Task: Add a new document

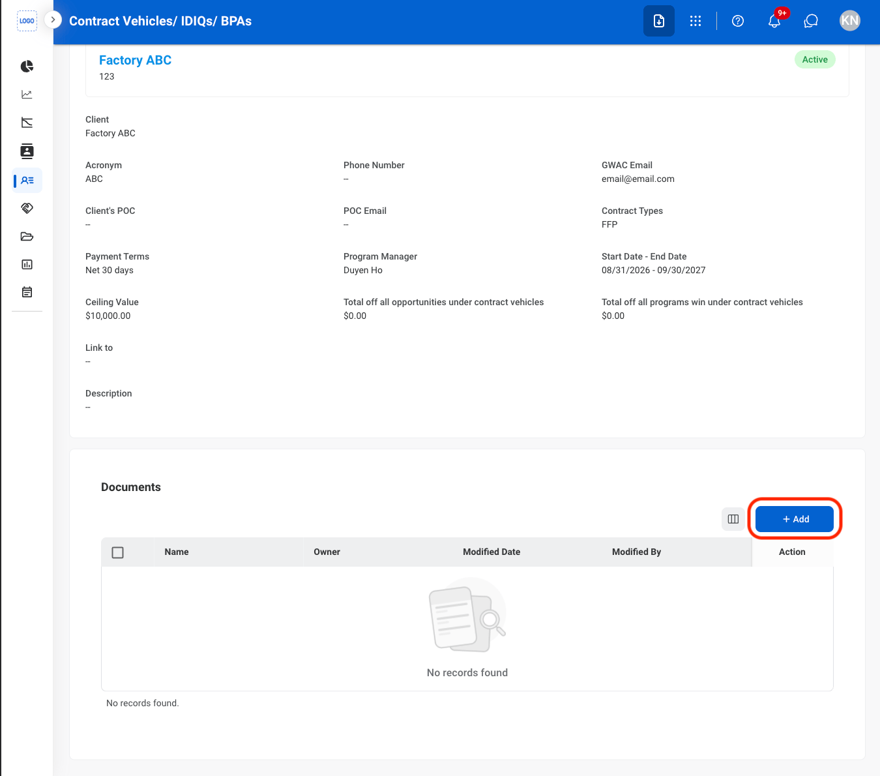Action: pos(795,519)
